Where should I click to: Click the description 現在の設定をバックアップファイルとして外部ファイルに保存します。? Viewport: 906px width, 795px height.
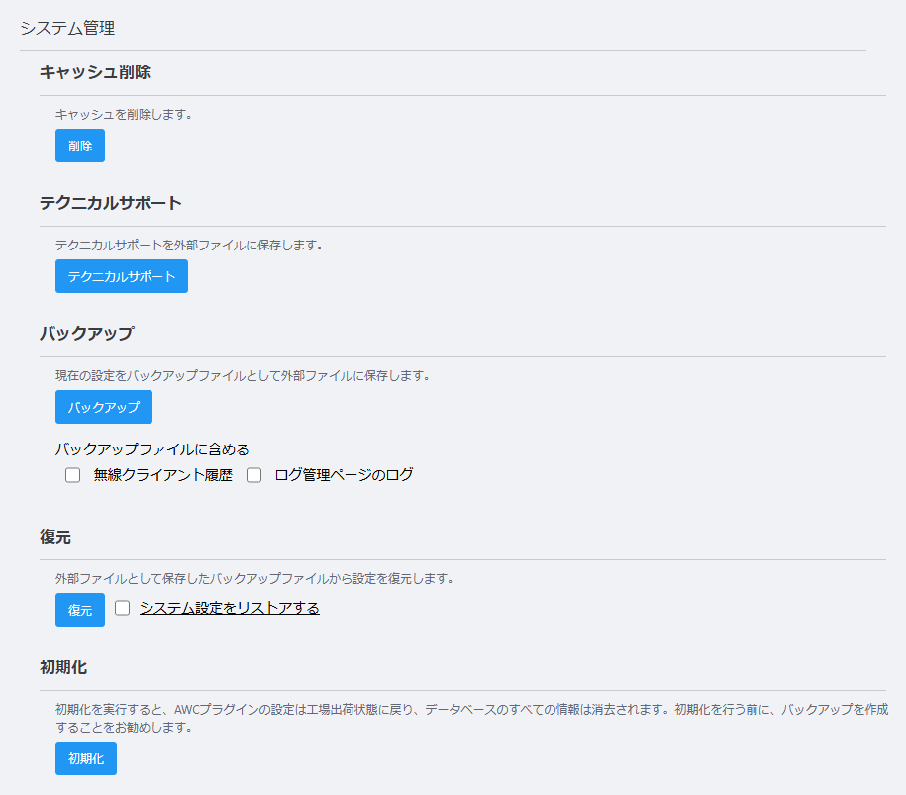tap(243, 375)
